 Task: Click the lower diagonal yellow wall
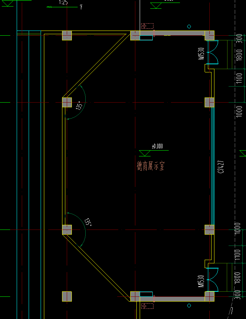tap(97, 268)
